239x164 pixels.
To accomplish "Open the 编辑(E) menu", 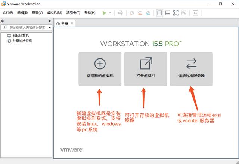I will [22, 13].
